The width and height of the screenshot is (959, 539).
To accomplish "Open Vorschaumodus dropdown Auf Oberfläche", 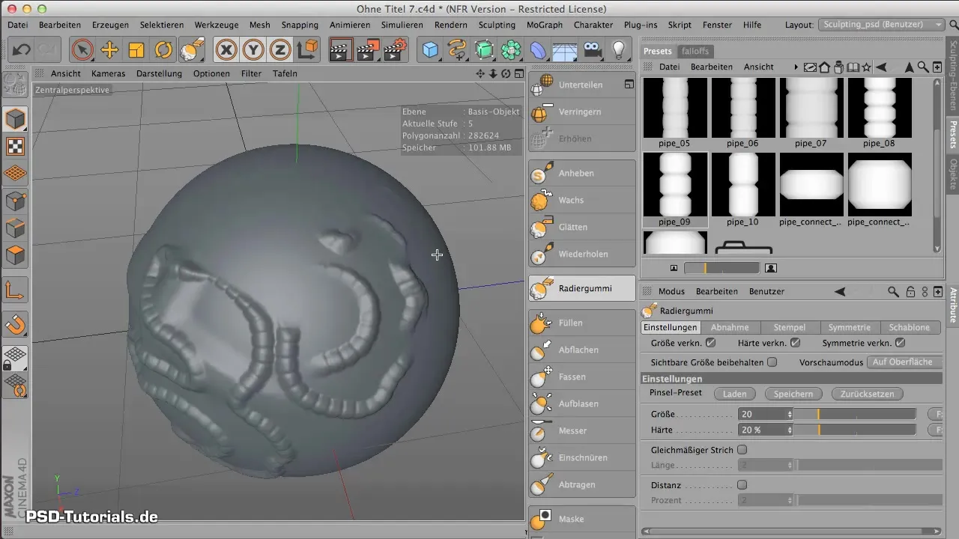I will pos(903,362).
